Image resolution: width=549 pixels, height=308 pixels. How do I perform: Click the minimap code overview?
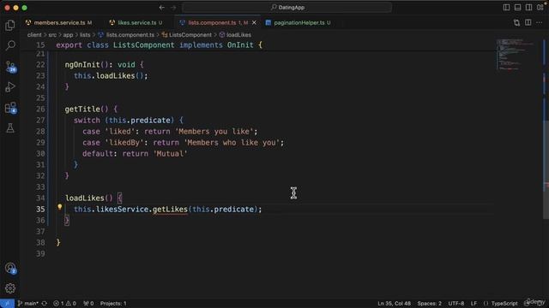tap(516, 55)
